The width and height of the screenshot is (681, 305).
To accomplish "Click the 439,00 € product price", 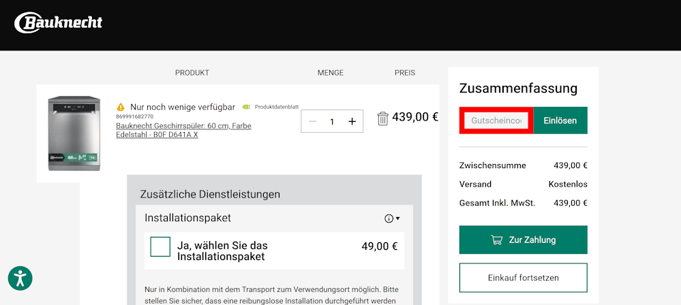I will pyautogui.click(x=415, y=117).
